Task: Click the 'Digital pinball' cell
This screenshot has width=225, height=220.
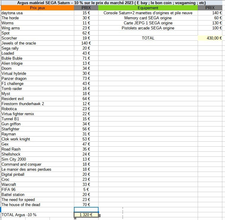Action: 37,174
